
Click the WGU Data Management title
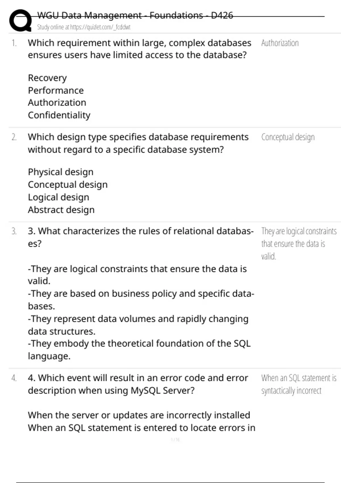(x=135, y=15)
